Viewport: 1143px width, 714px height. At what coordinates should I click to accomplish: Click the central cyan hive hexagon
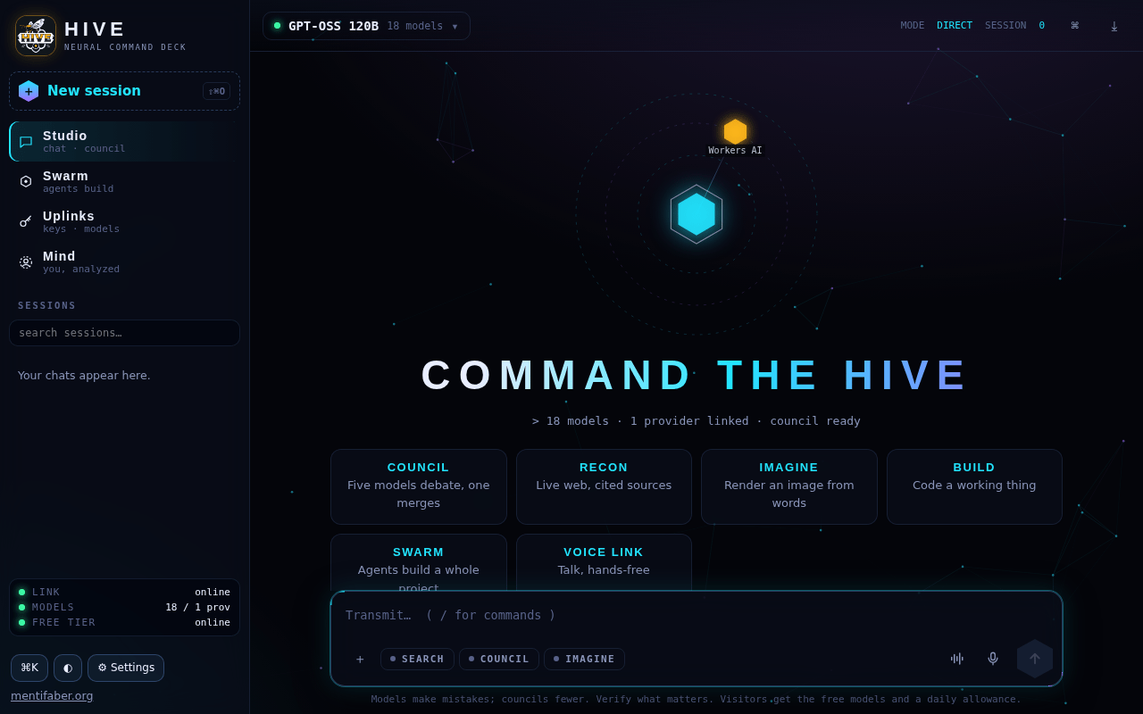click(x=697, y=214)
